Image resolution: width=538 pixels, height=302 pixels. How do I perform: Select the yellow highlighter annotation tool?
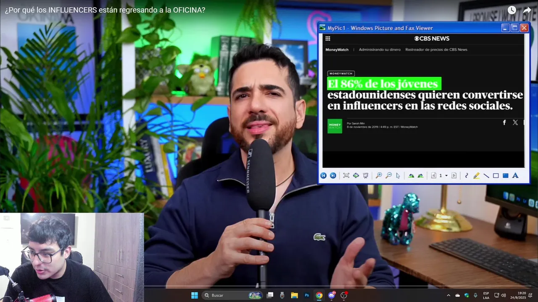pyautogui.click(x=476, y=176)
